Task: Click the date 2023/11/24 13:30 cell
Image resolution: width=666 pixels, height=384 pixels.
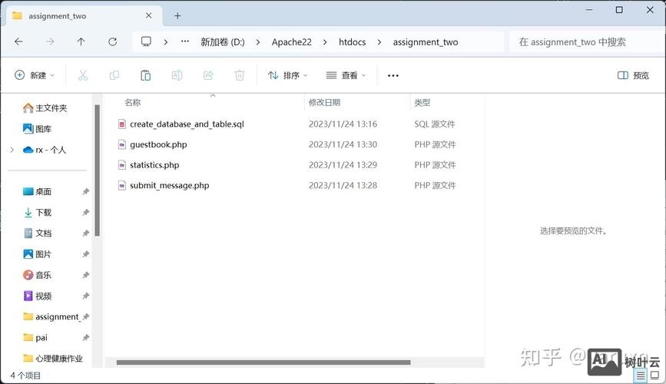Action: pos(343,144)
